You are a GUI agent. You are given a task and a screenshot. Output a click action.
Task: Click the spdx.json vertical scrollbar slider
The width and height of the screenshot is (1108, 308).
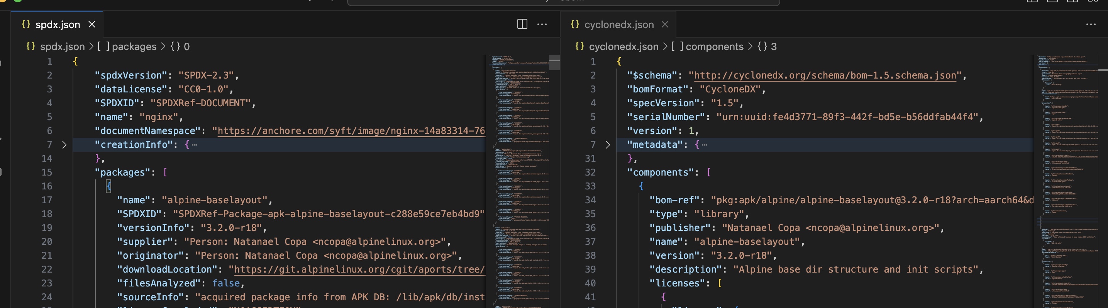point(554,63)
